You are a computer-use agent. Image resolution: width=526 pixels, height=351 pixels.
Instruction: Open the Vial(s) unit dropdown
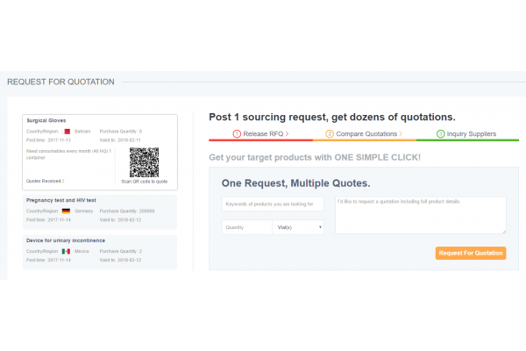[298, 227]
